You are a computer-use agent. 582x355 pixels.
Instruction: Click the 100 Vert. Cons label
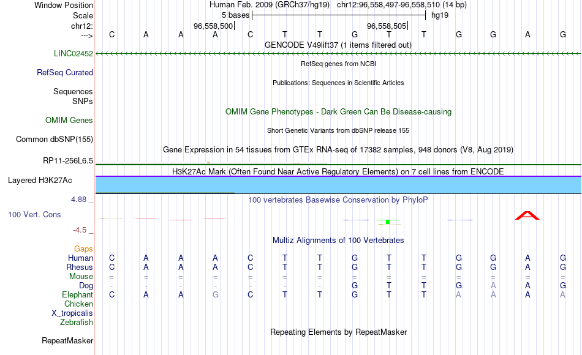click(x=34, y=214)
